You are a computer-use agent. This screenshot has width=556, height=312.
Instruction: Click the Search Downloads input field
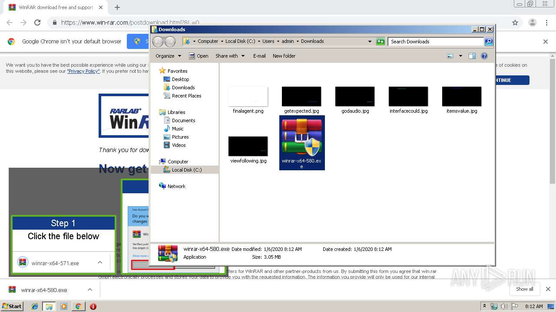tap(436, 42)
